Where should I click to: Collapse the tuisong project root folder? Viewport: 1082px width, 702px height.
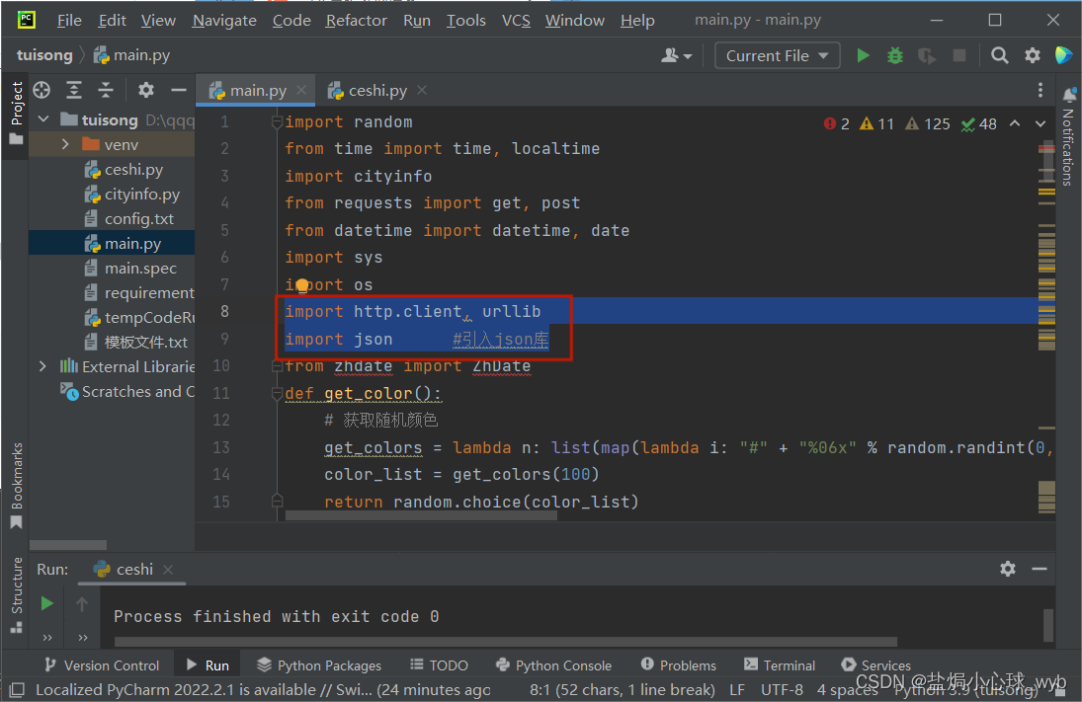43,119
